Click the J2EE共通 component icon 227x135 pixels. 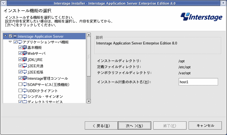25,66
